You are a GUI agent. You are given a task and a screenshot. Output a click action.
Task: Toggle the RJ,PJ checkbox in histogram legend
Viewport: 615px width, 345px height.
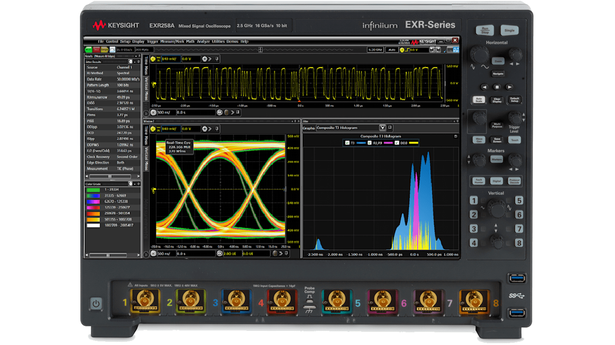(369, 142)
